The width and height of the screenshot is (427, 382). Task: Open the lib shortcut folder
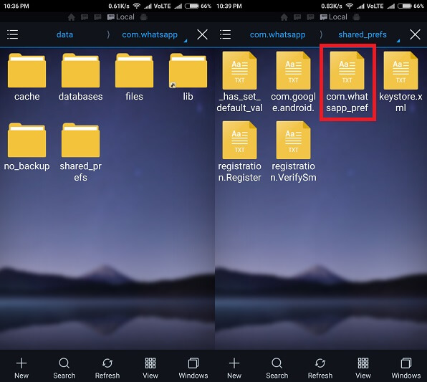pos(188,77)
